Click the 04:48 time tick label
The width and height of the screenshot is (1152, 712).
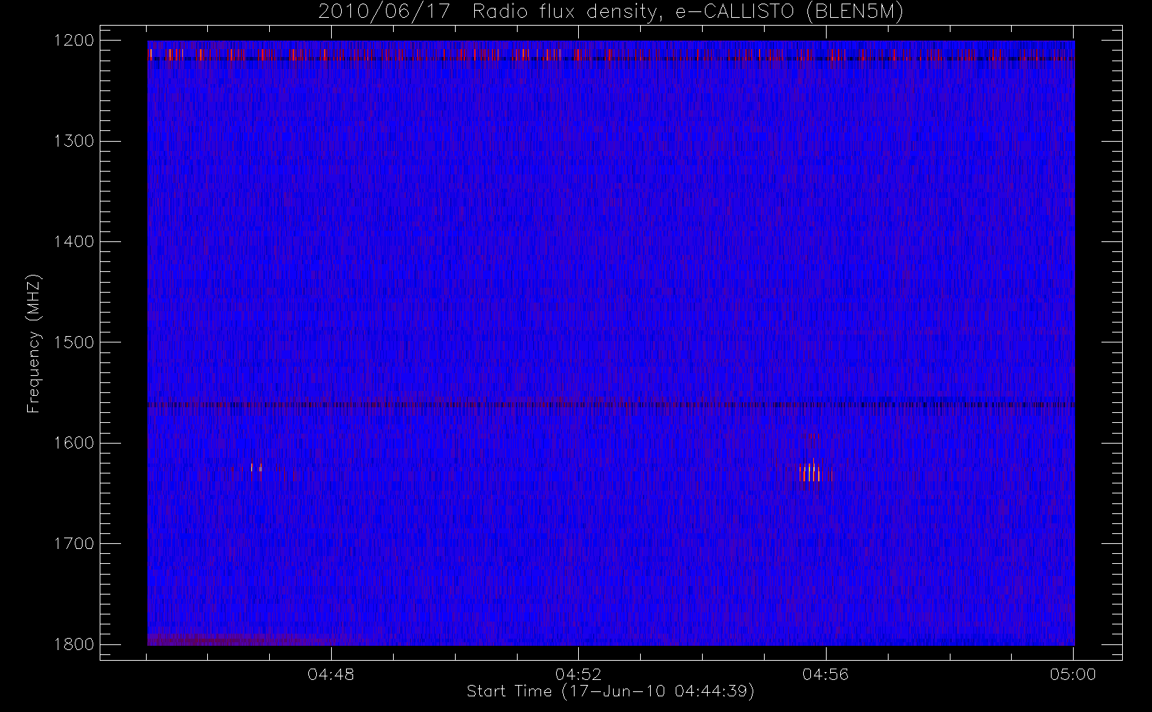click(331, 674)
